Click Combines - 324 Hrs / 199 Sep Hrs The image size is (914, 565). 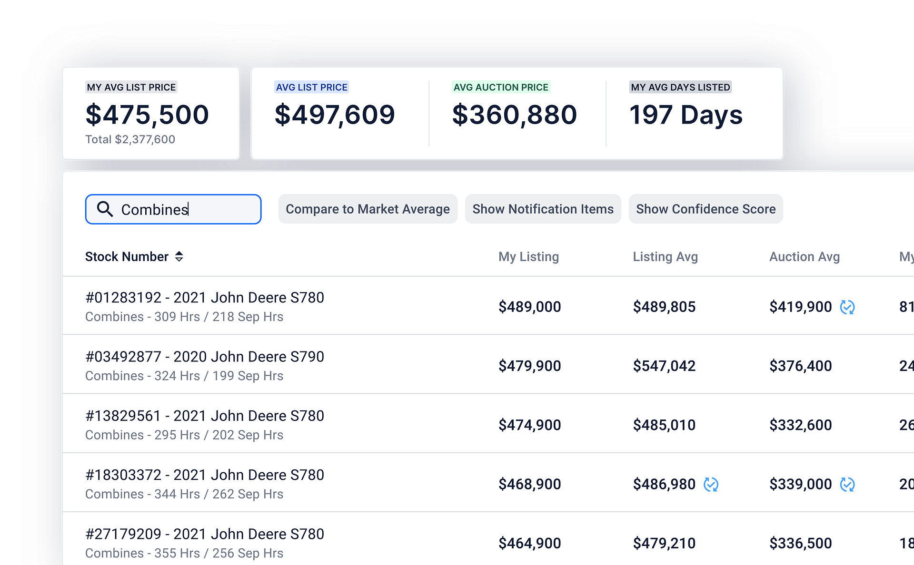pos(184,376)
